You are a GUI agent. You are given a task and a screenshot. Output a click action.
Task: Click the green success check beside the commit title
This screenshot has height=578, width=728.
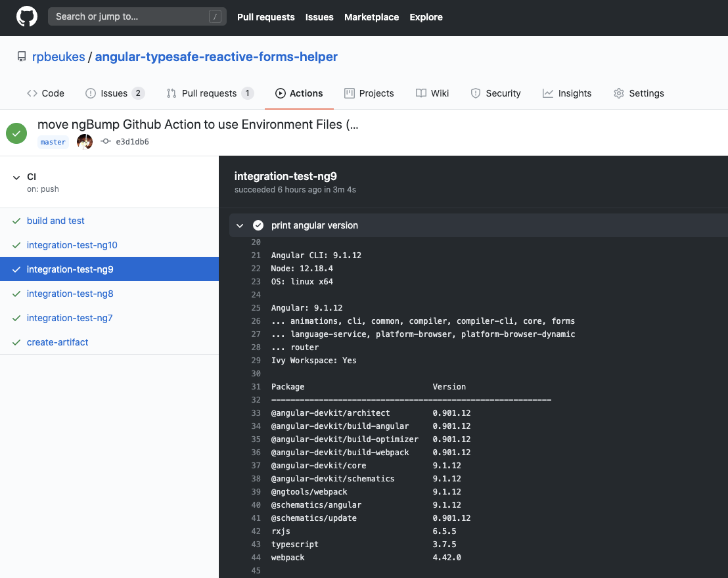coord(16,133)
